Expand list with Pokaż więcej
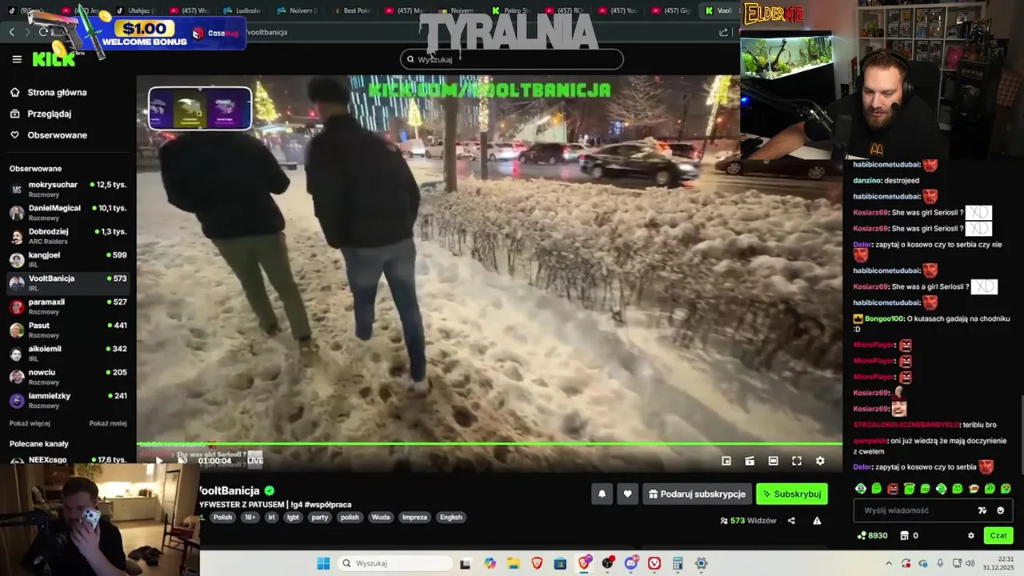This screenshot has height=576, width=1024. coord(30,423)
